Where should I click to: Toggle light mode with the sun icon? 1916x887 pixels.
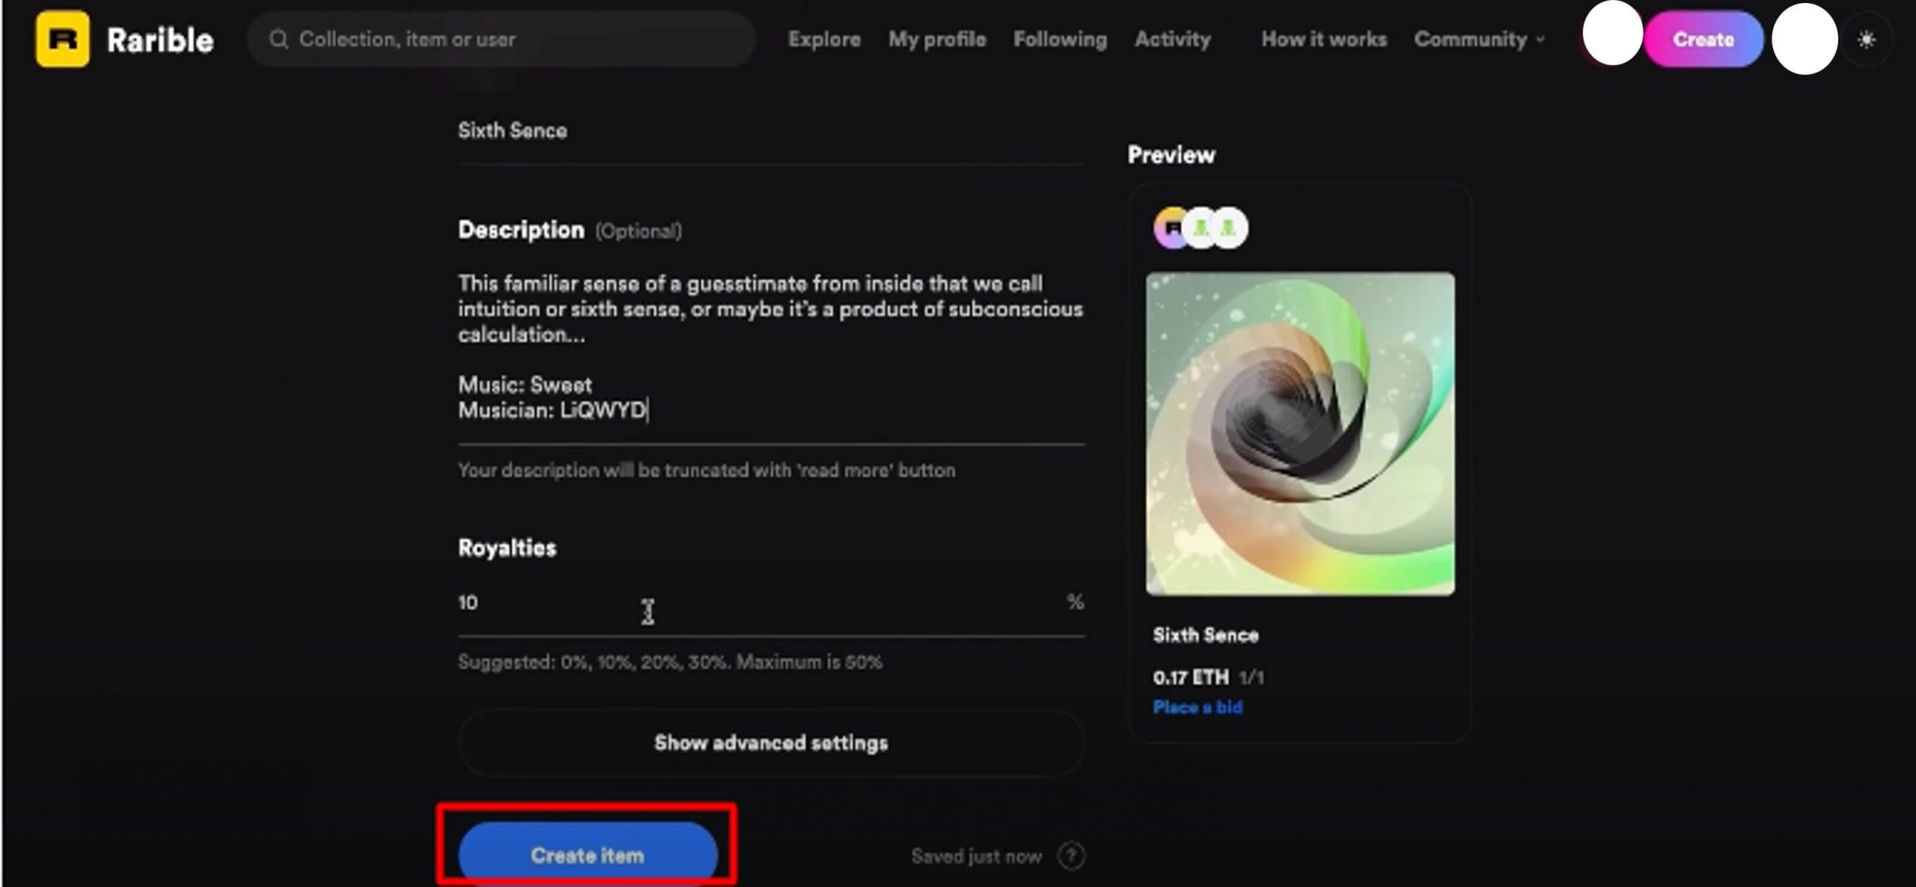(x=1868, y=39)
